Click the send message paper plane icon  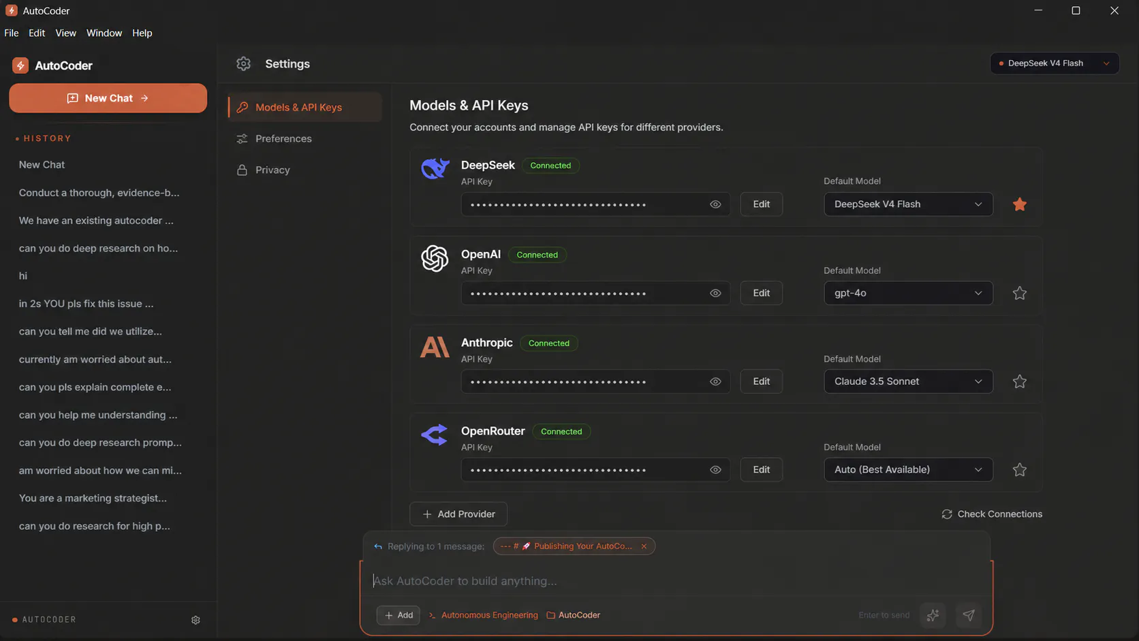[969, 615]
